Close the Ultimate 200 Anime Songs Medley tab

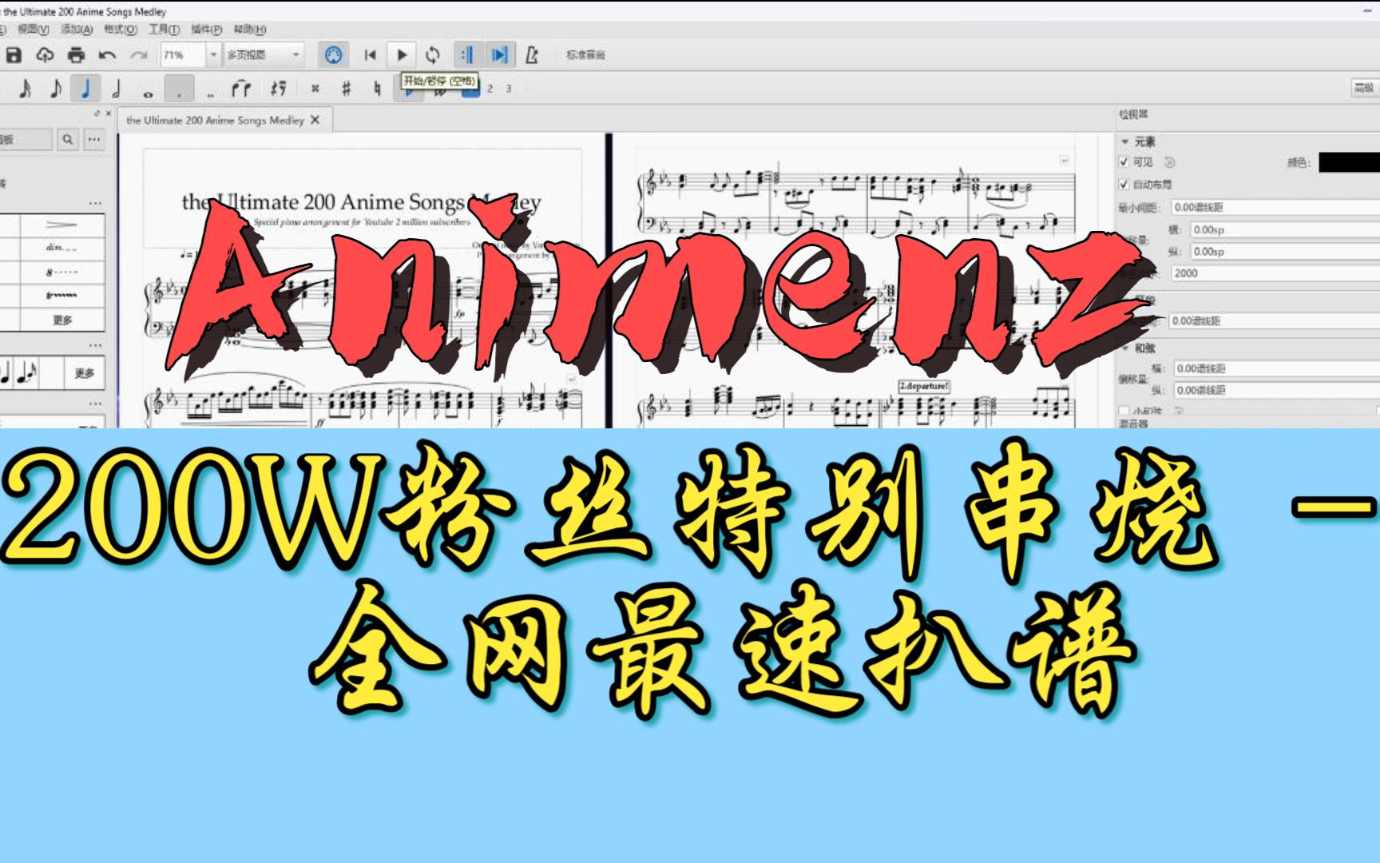click(x=315, y=121)
